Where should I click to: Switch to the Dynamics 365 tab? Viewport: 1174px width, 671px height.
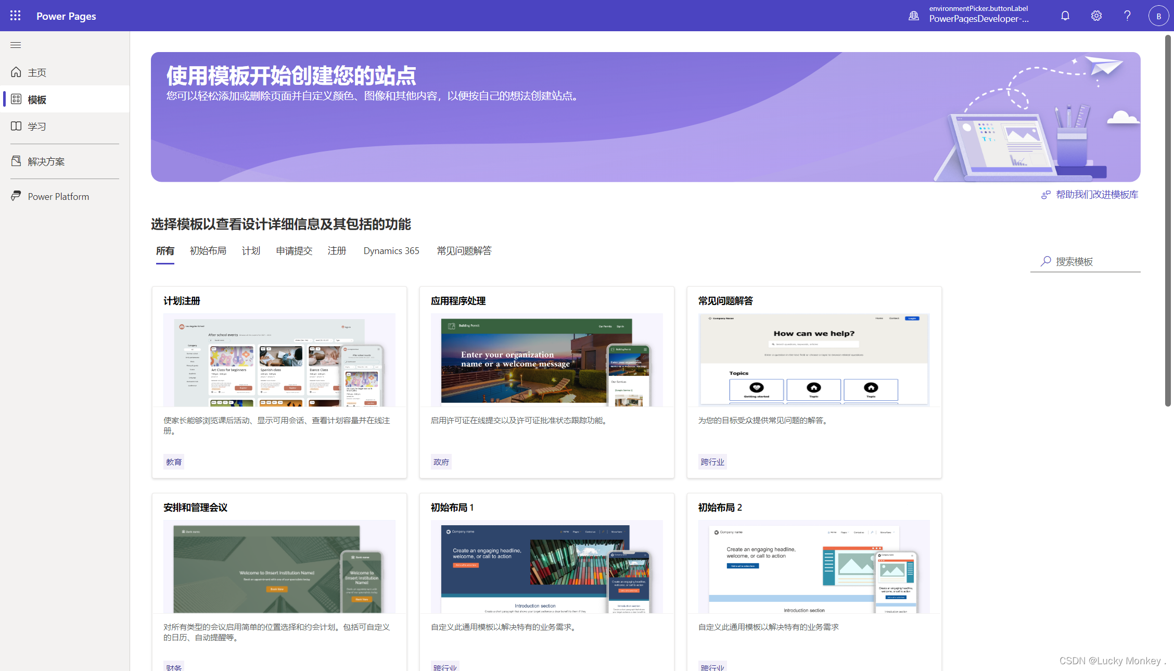[391, 251]
